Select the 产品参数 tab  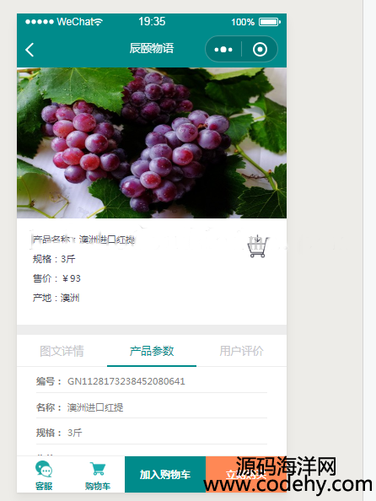152,351
